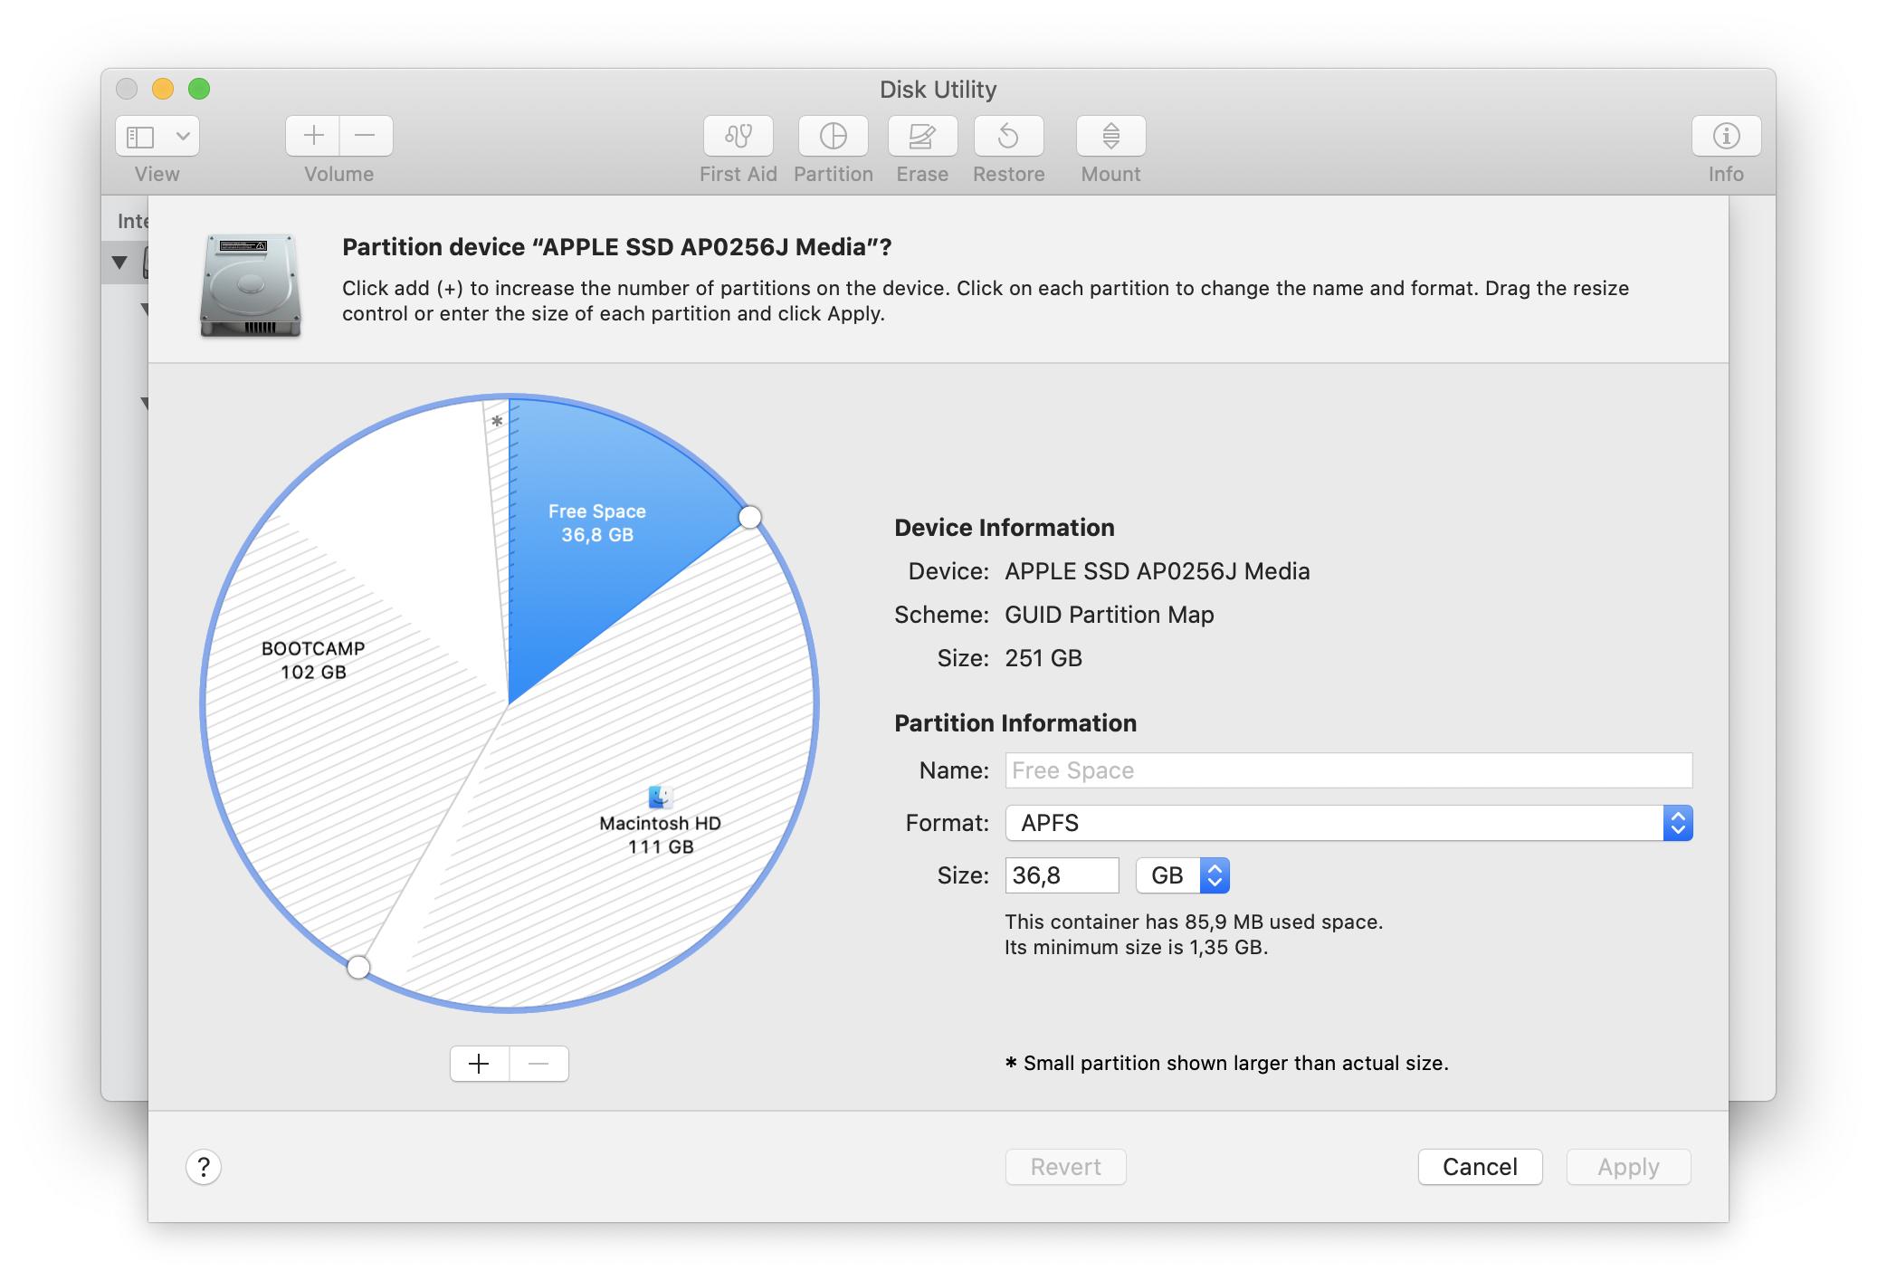Click the green zoom window button
The image size is (1877, 1271).
tap(199, 89)
